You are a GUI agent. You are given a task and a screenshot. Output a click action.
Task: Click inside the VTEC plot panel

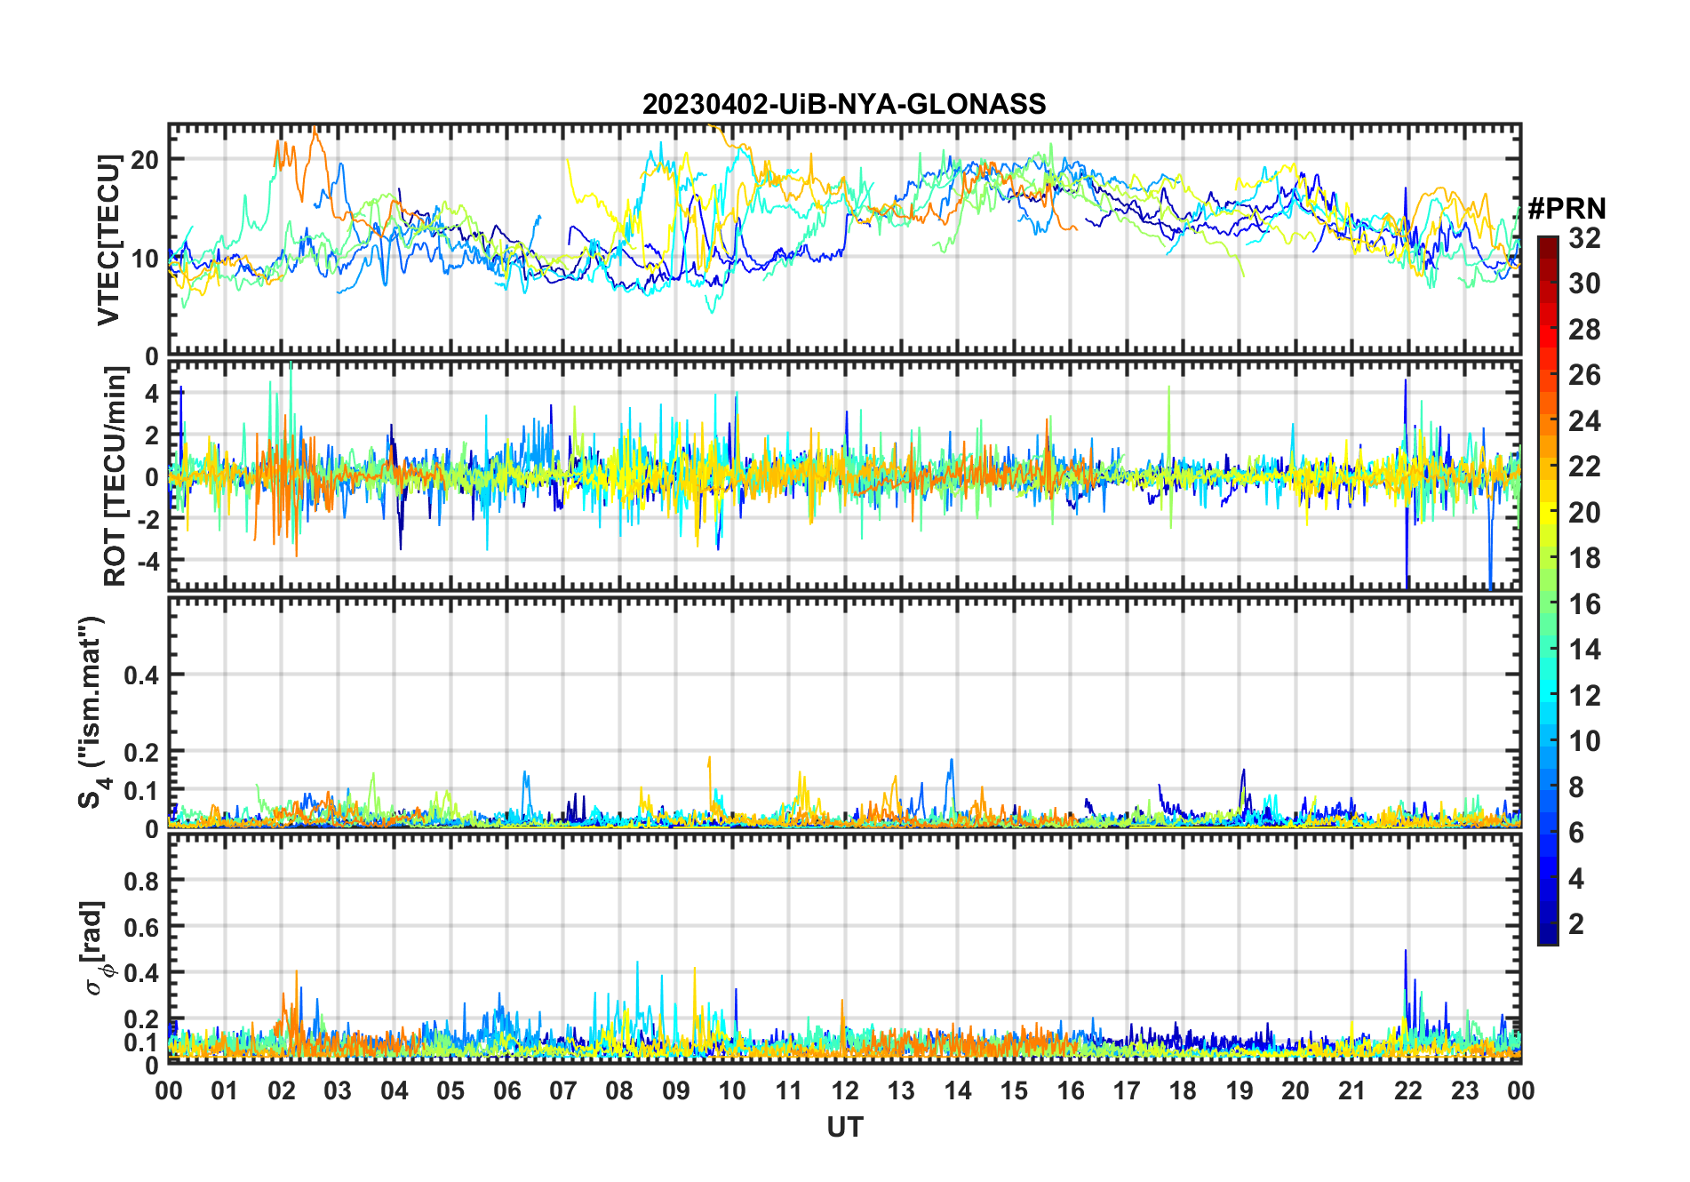tap(844, 240)
